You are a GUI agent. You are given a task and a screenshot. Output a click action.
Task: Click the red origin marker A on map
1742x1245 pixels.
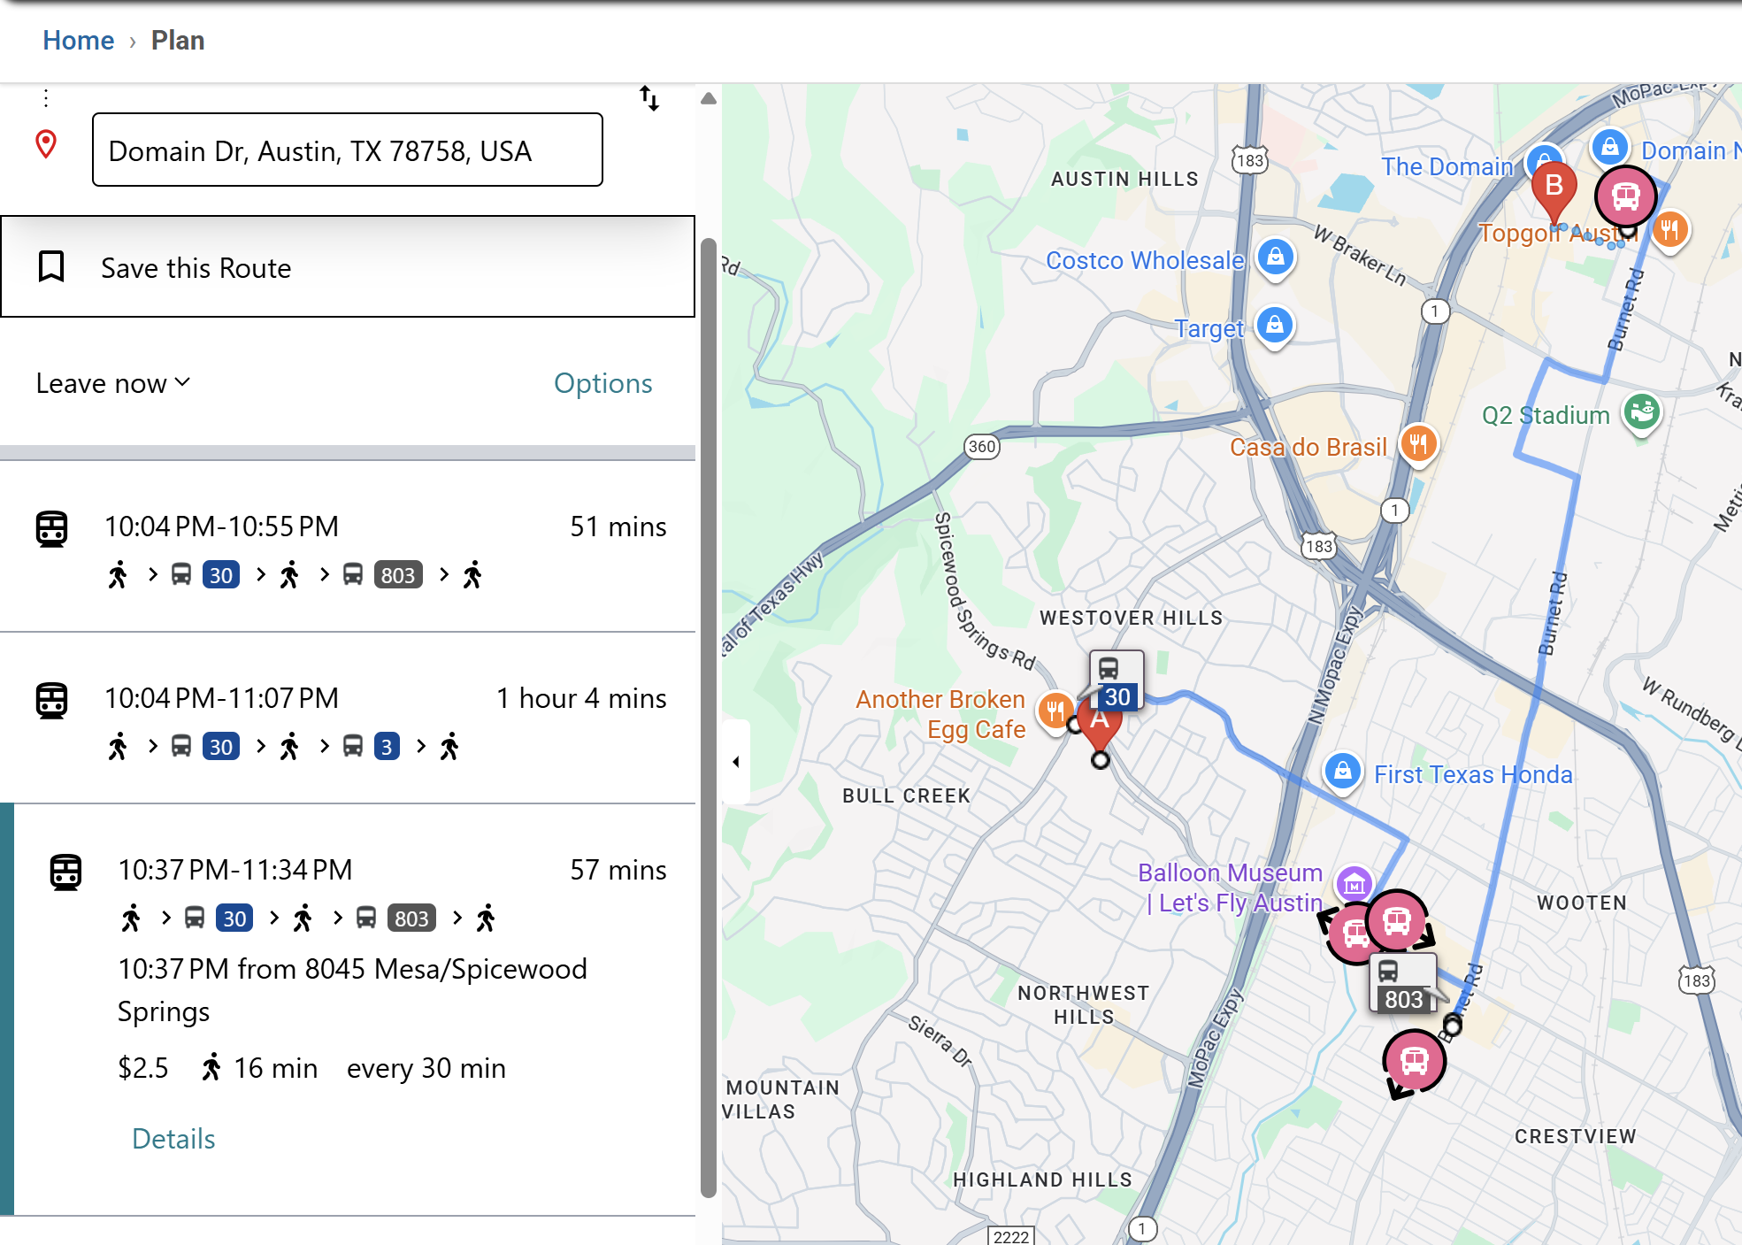(x=1101, y=726)
